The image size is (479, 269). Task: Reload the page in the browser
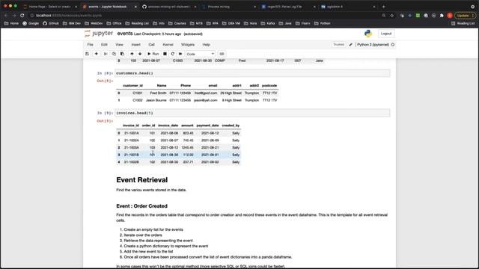[22, 15]
